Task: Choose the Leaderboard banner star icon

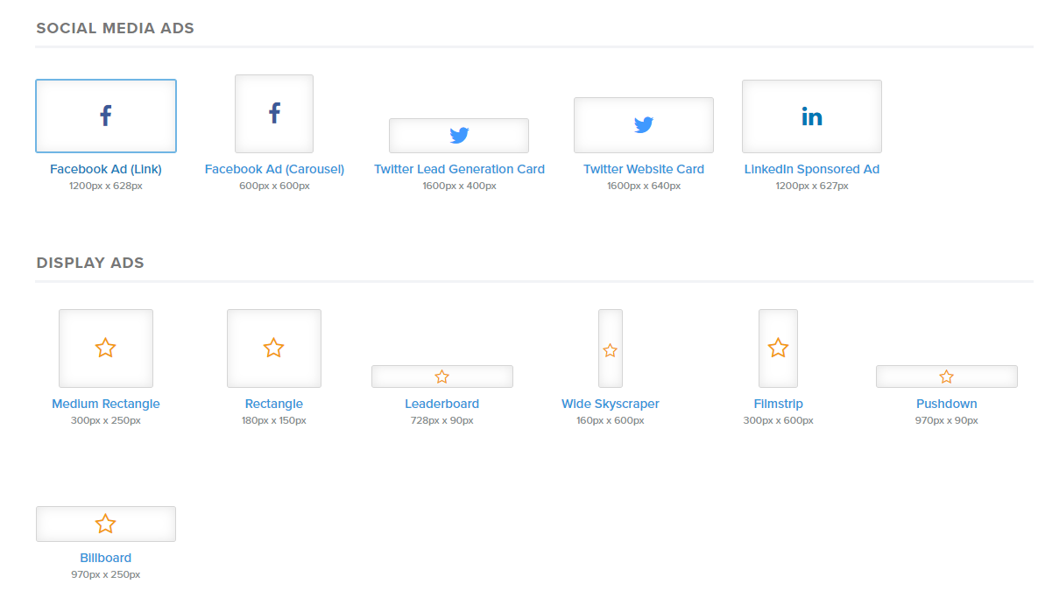Action: pos(442,376)
